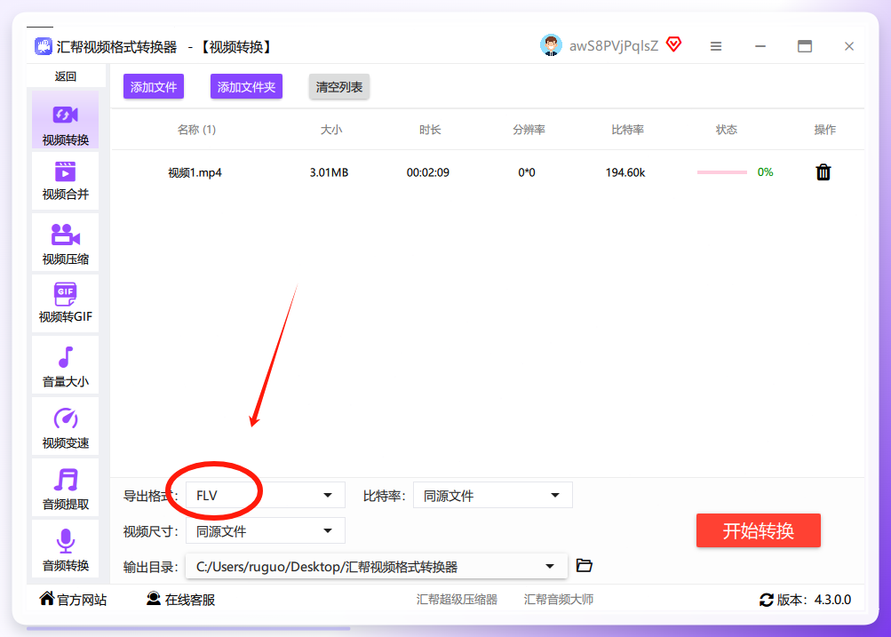
Task: Minimize the converter window
Action: point(760,46)
